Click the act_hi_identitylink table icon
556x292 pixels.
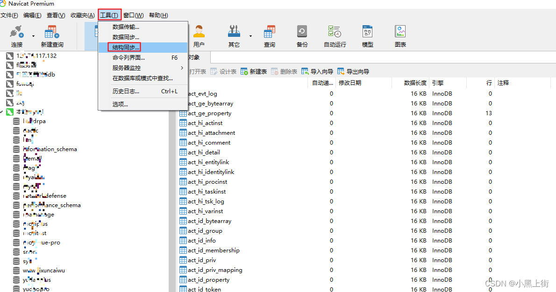(x=183, y=172)
